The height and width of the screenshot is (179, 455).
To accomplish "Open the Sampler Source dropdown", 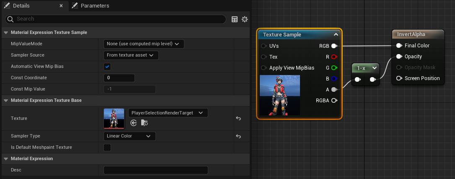I will tap(131, 55).
